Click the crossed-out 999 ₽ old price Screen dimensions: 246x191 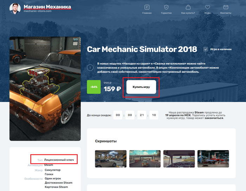point(108,83)
